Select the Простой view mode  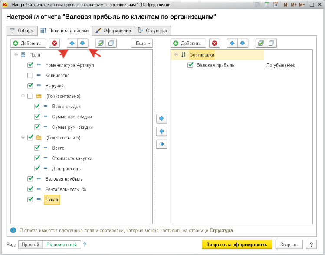click(31, 245)
